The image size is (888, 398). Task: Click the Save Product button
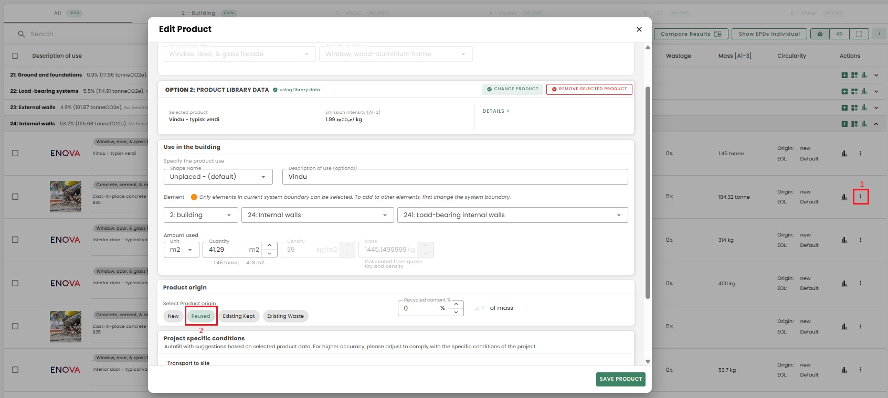coord(620,379)
